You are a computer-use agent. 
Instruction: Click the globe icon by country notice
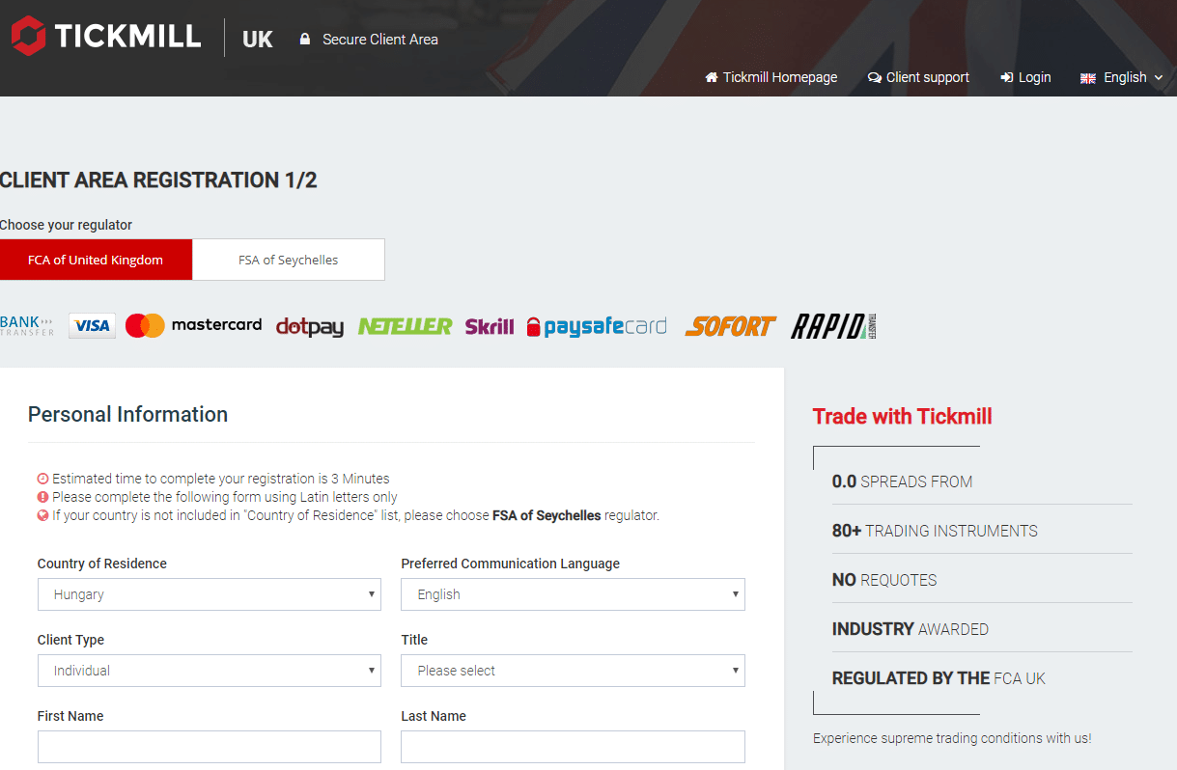tap(42, 515)
